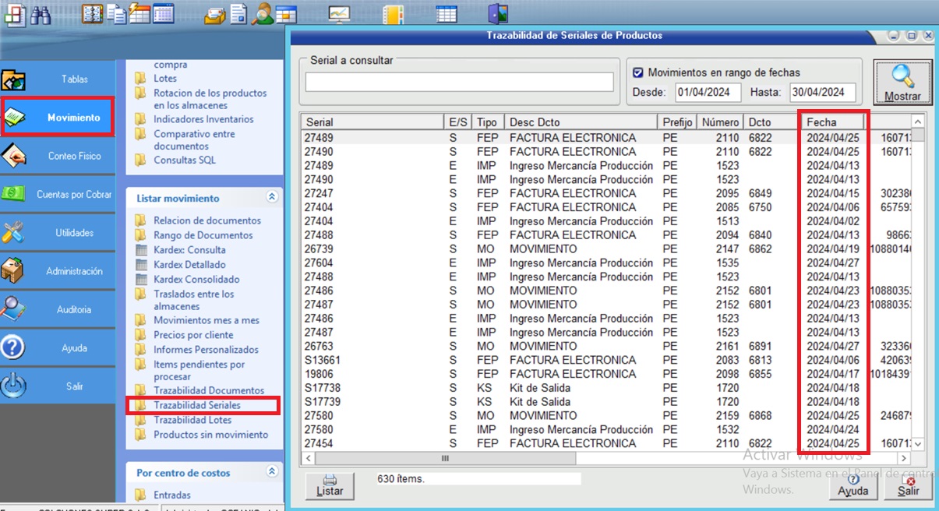Image resolution: width=939 pixels, height=511 pixels.
Task: Click the exit door icon in toolbar
Action: 497,14
